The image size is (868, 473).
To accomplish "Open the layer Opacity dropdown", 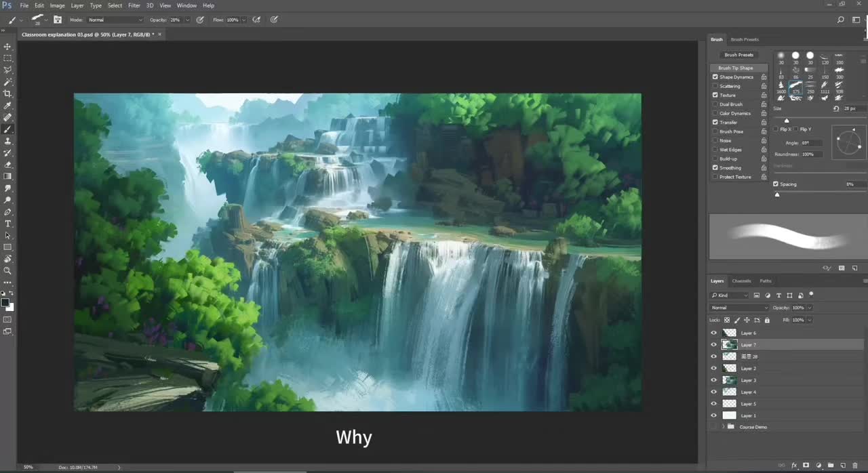I will point(810,308).
